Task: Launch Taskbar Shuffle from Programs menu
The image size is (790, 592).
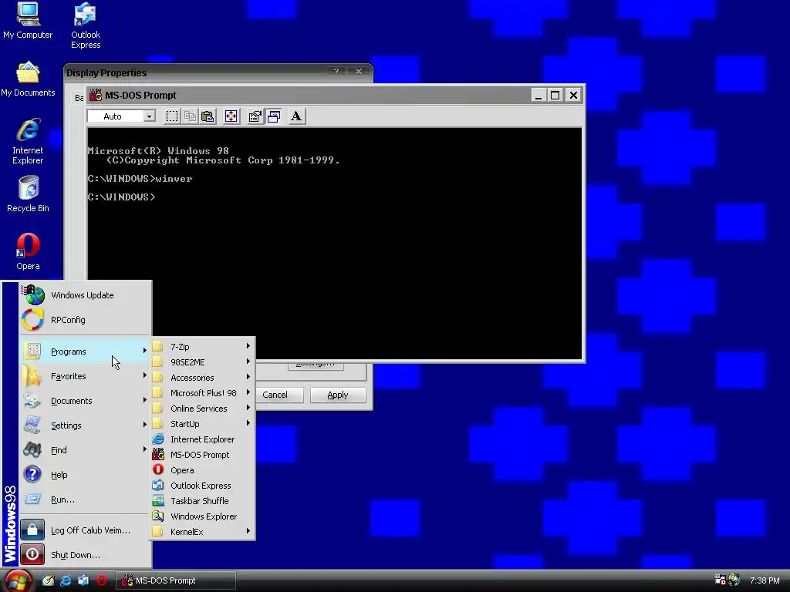Action: (x=202, y=501)
